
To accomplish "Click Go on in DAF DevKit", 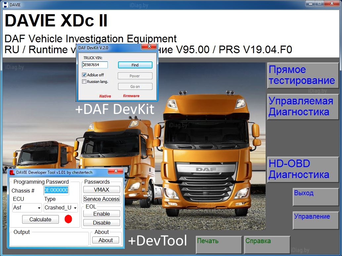I will 135,87.
